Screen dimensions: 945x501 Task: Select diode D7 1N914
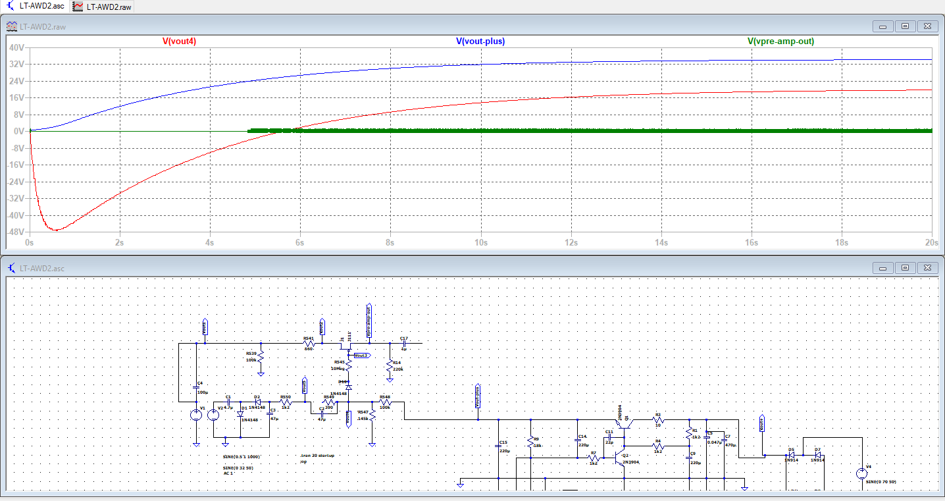[818, 455]
